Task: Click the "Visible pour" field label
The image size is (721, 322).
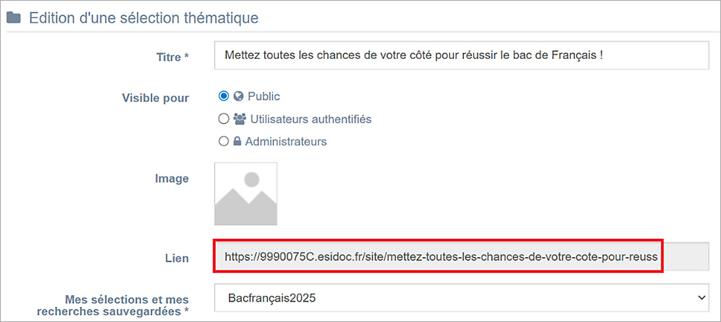Action: [x=155, y=98]
